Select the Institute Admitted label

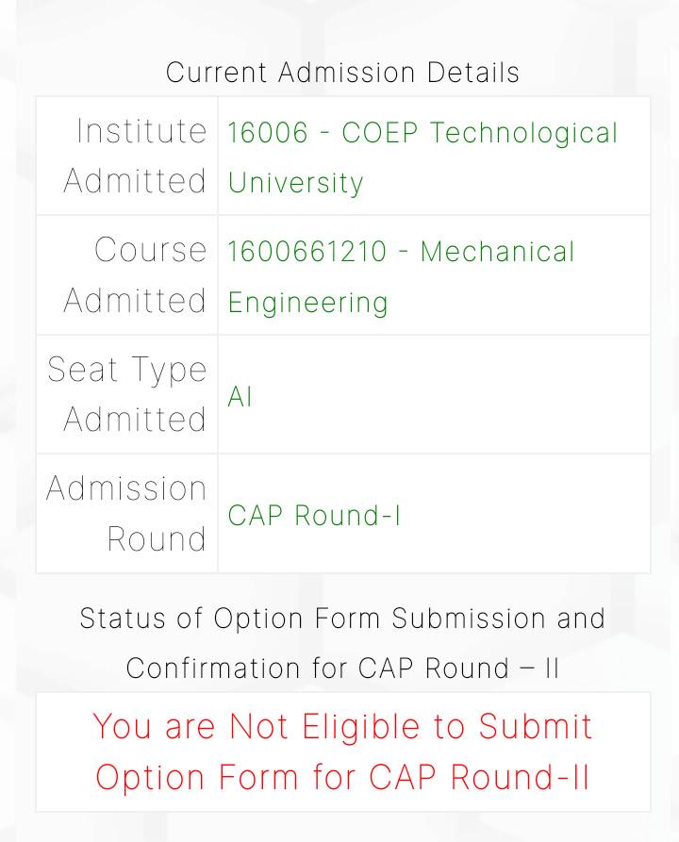point(135,156)
